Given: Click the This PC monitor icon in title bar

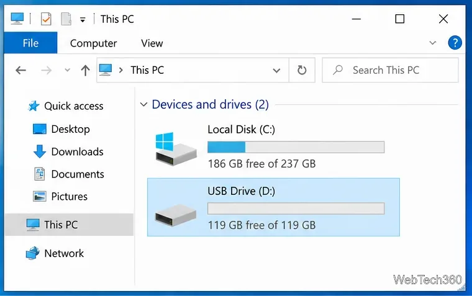Looking at the screenshot, I should point(17,19).
